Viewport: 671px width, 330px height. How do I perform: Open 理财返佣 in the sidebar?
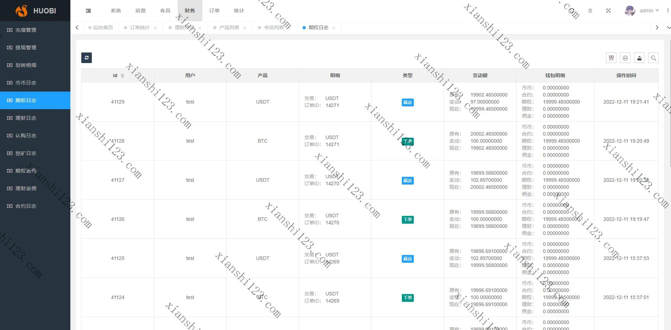(35, 188)
